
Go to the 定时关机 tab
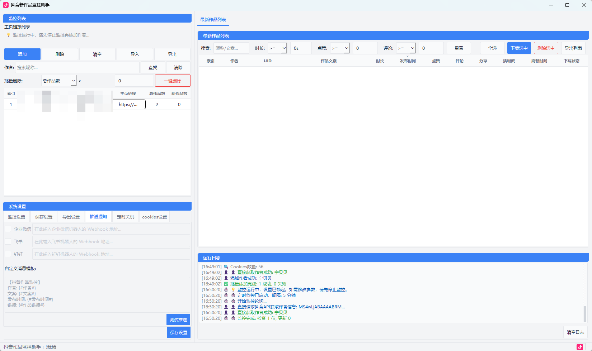pos(126,217)
